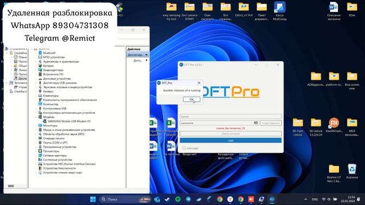Image resolution: width=365 pixels, height=205 pixels.
Task: Open the Описание магазина Word document
Action: click(334, 11)
